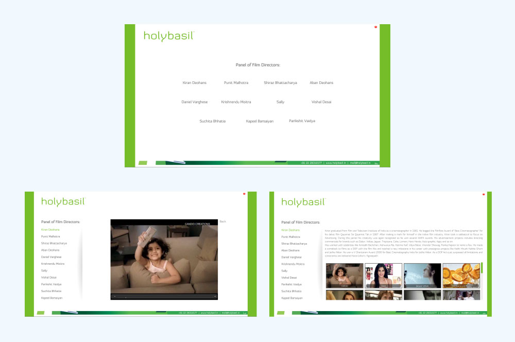The image size is (515, 342).
Task: Click the video frame in bottom-left screen
Action: coord(164,259)
